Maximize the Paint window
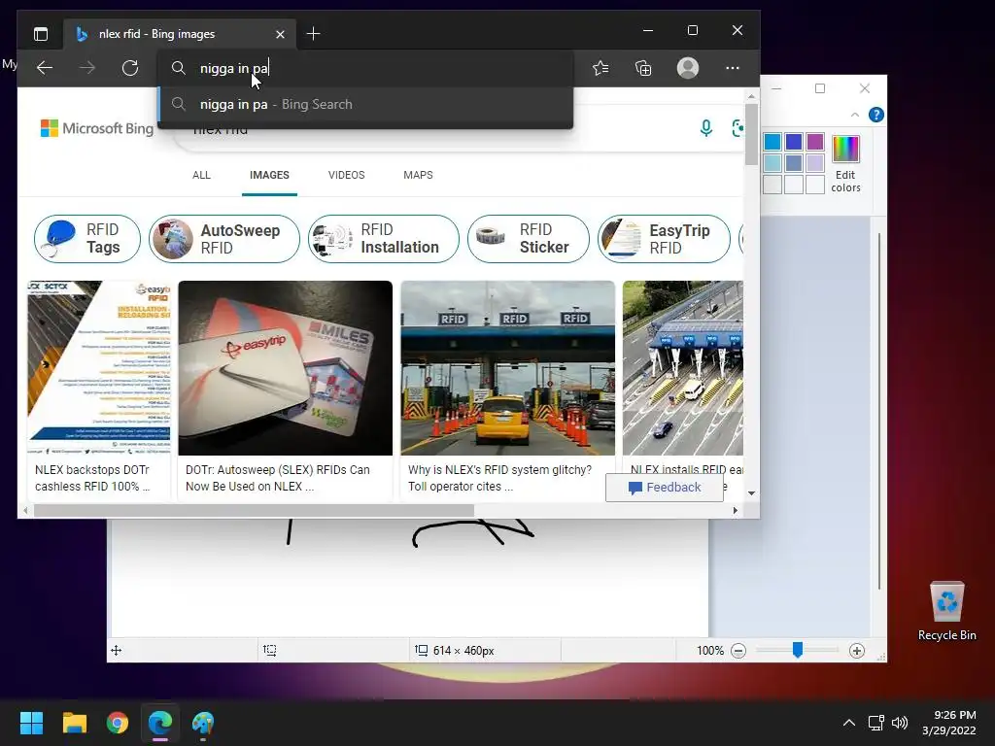The width and height of the screenshot is (995, 746). coord(820,88)
